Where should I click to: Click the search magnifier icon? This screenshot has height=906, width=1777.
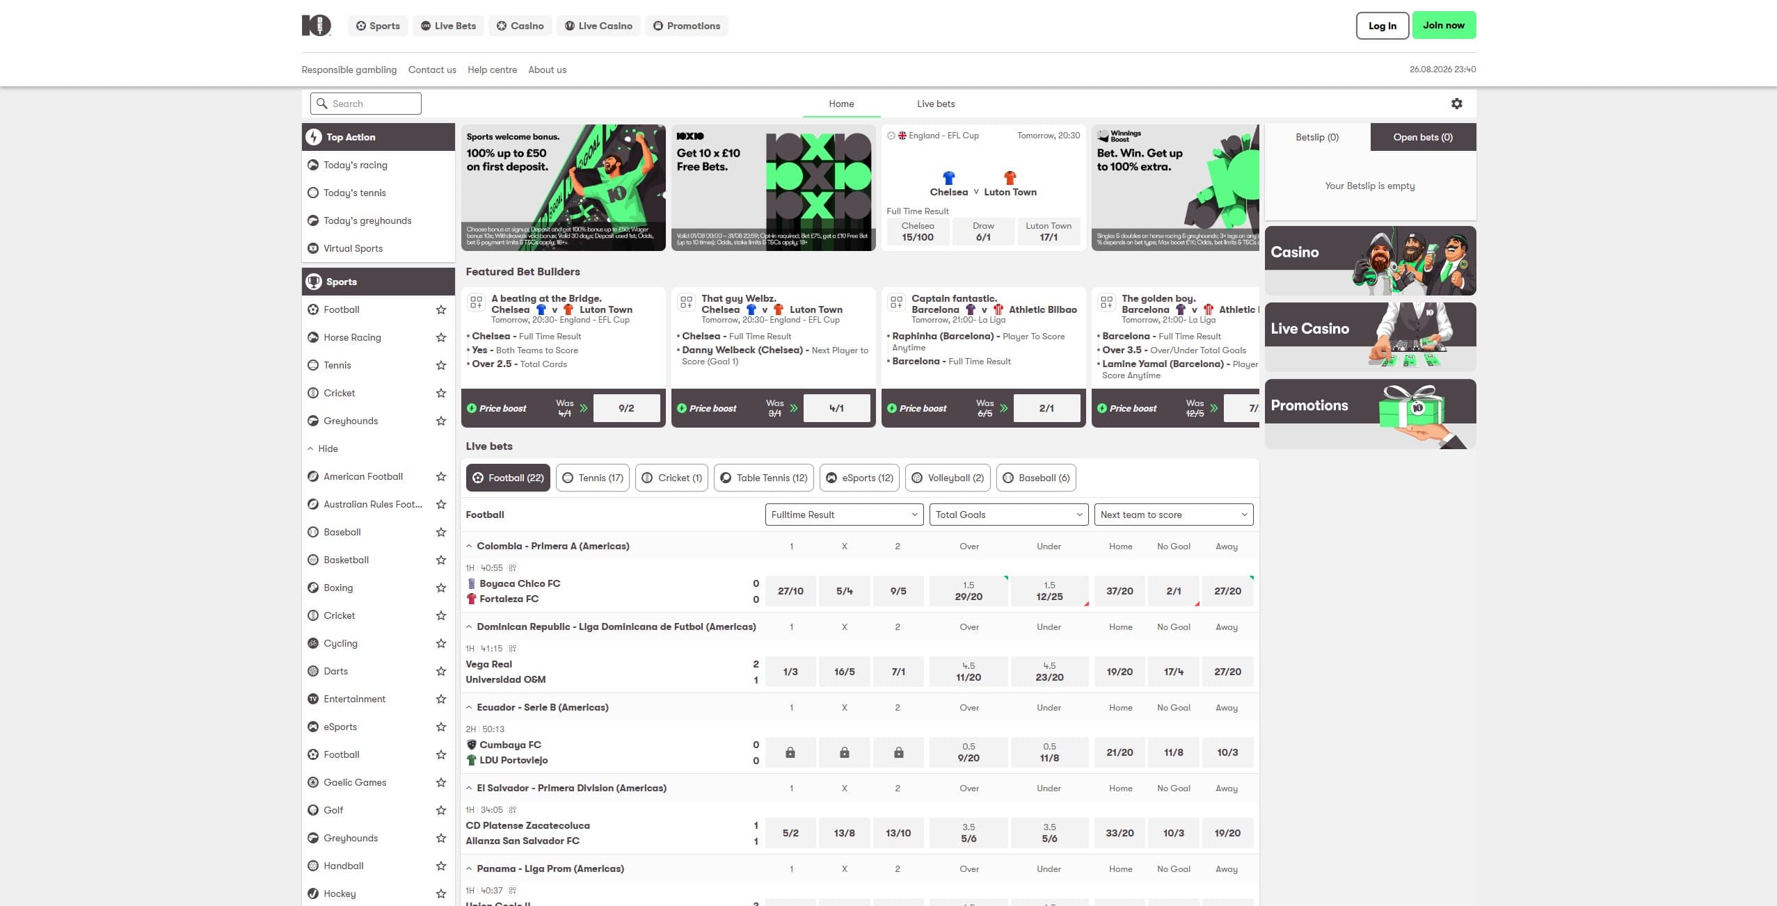tap(321, 104)
